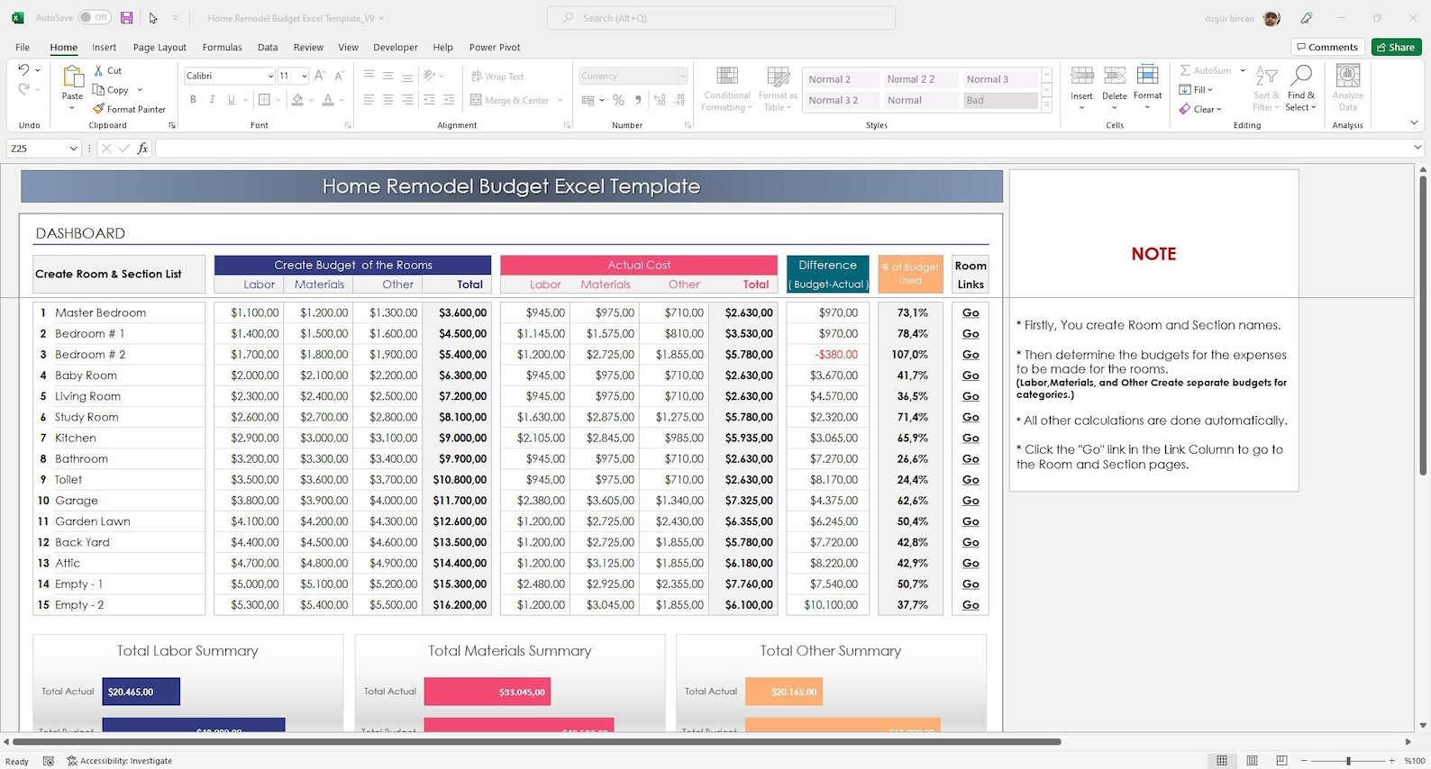Screen dimensions: 1431x769
Task: Click inside the formula bar
Action: pos(782,149)
